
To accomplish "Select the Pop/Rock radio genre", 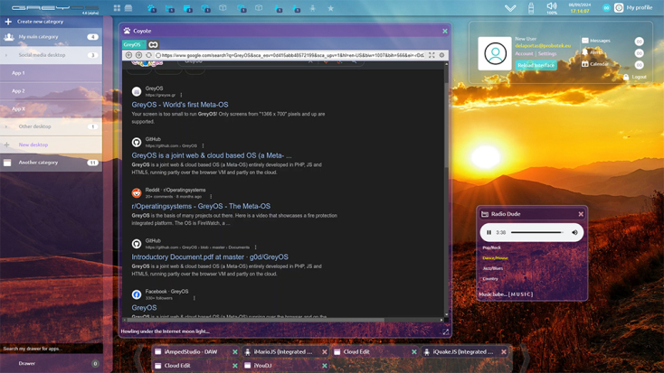I will tap(491, 247).
